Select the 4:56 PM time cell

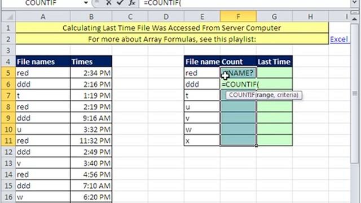tap(91, 174)
